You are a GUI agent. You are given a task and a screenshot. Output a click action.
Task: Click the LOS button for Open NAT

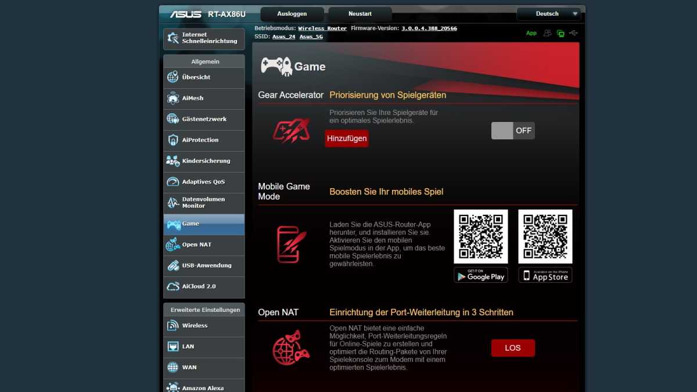click(x=512, y=348)
